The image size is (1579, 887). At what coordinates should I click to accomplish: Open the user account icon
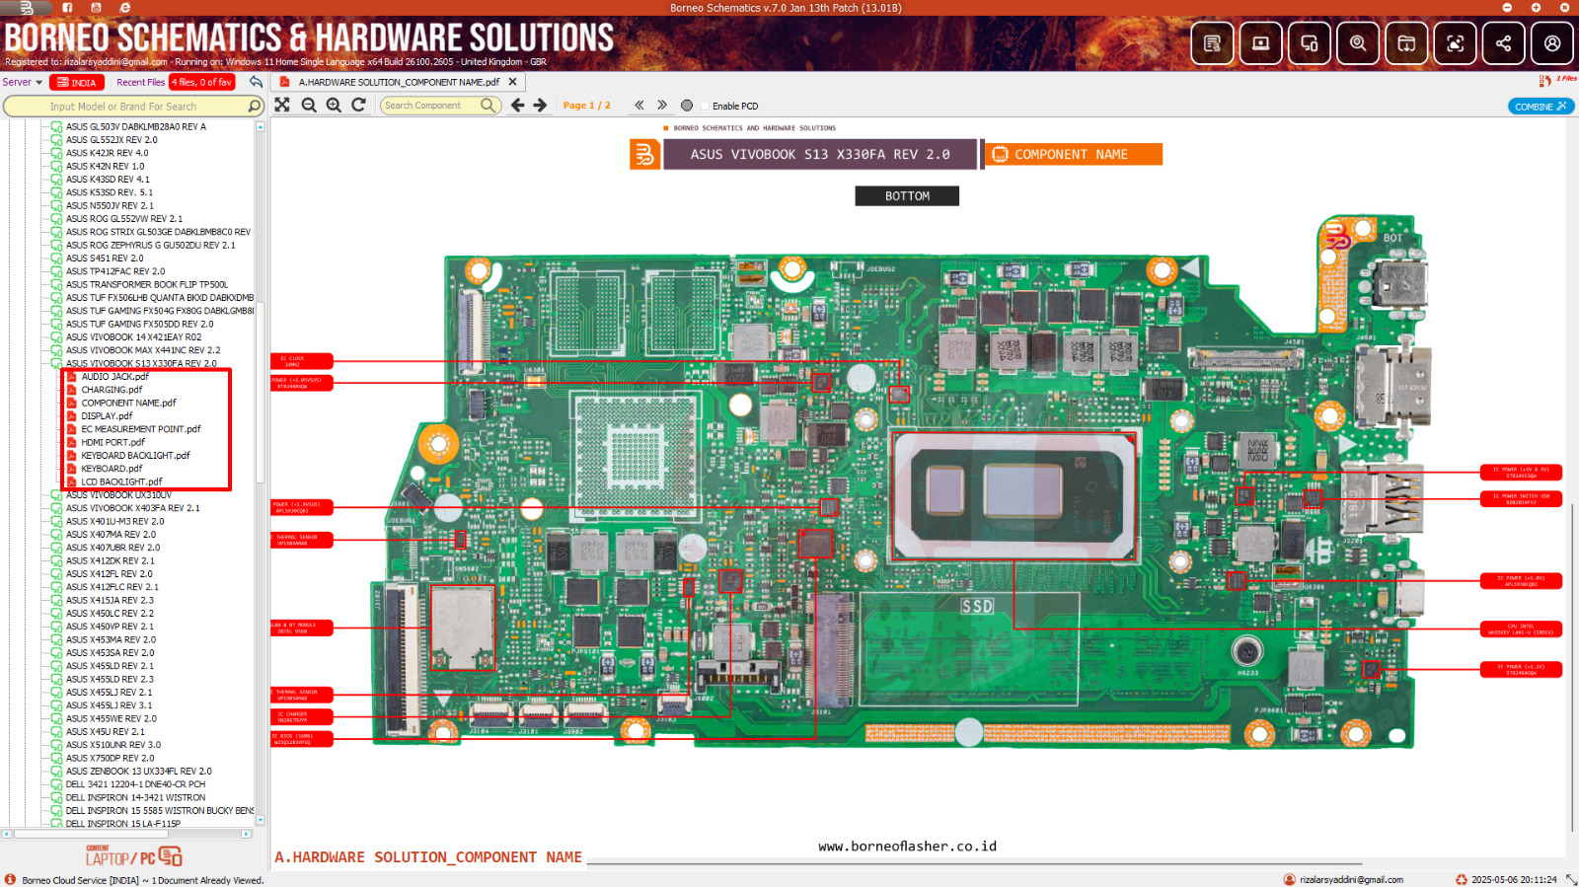point(1552,43)
